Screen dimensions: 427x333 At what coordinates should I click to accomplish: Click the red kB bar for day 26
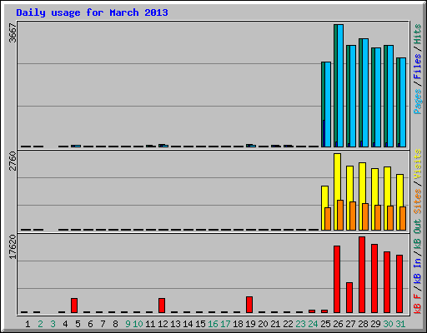337,279
